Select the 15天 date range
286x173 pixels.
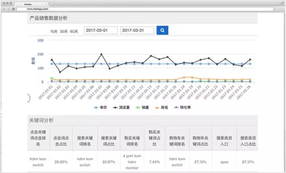tap(54, 32)
